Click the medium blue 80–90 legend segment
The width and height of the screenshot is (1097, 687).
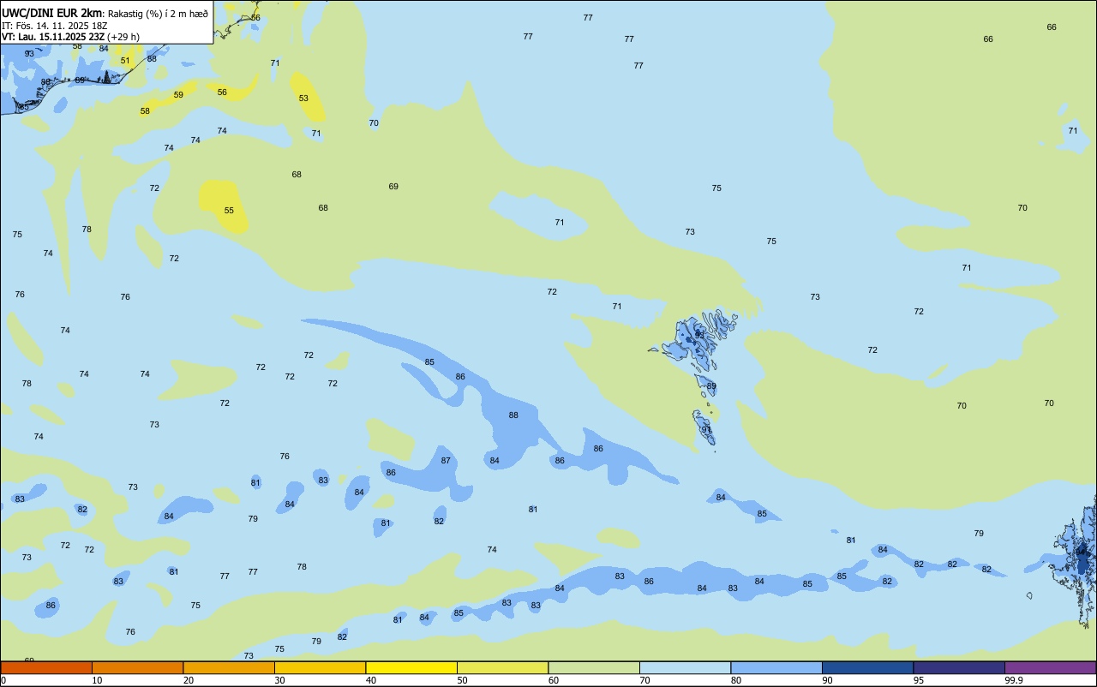pyautogui.click(x=776, y=667)
